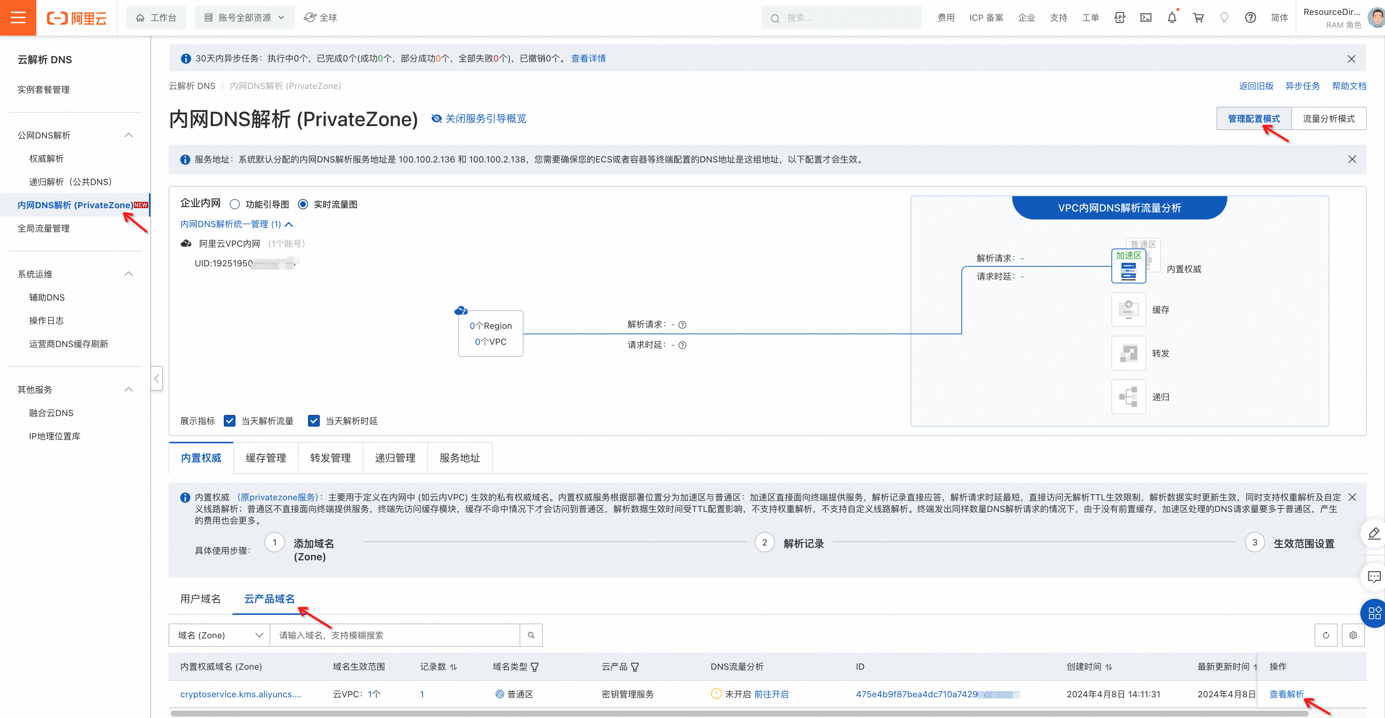1385x718 pixels.
Task: Open the shopping cart icon
Action: tap(1199, 18)
